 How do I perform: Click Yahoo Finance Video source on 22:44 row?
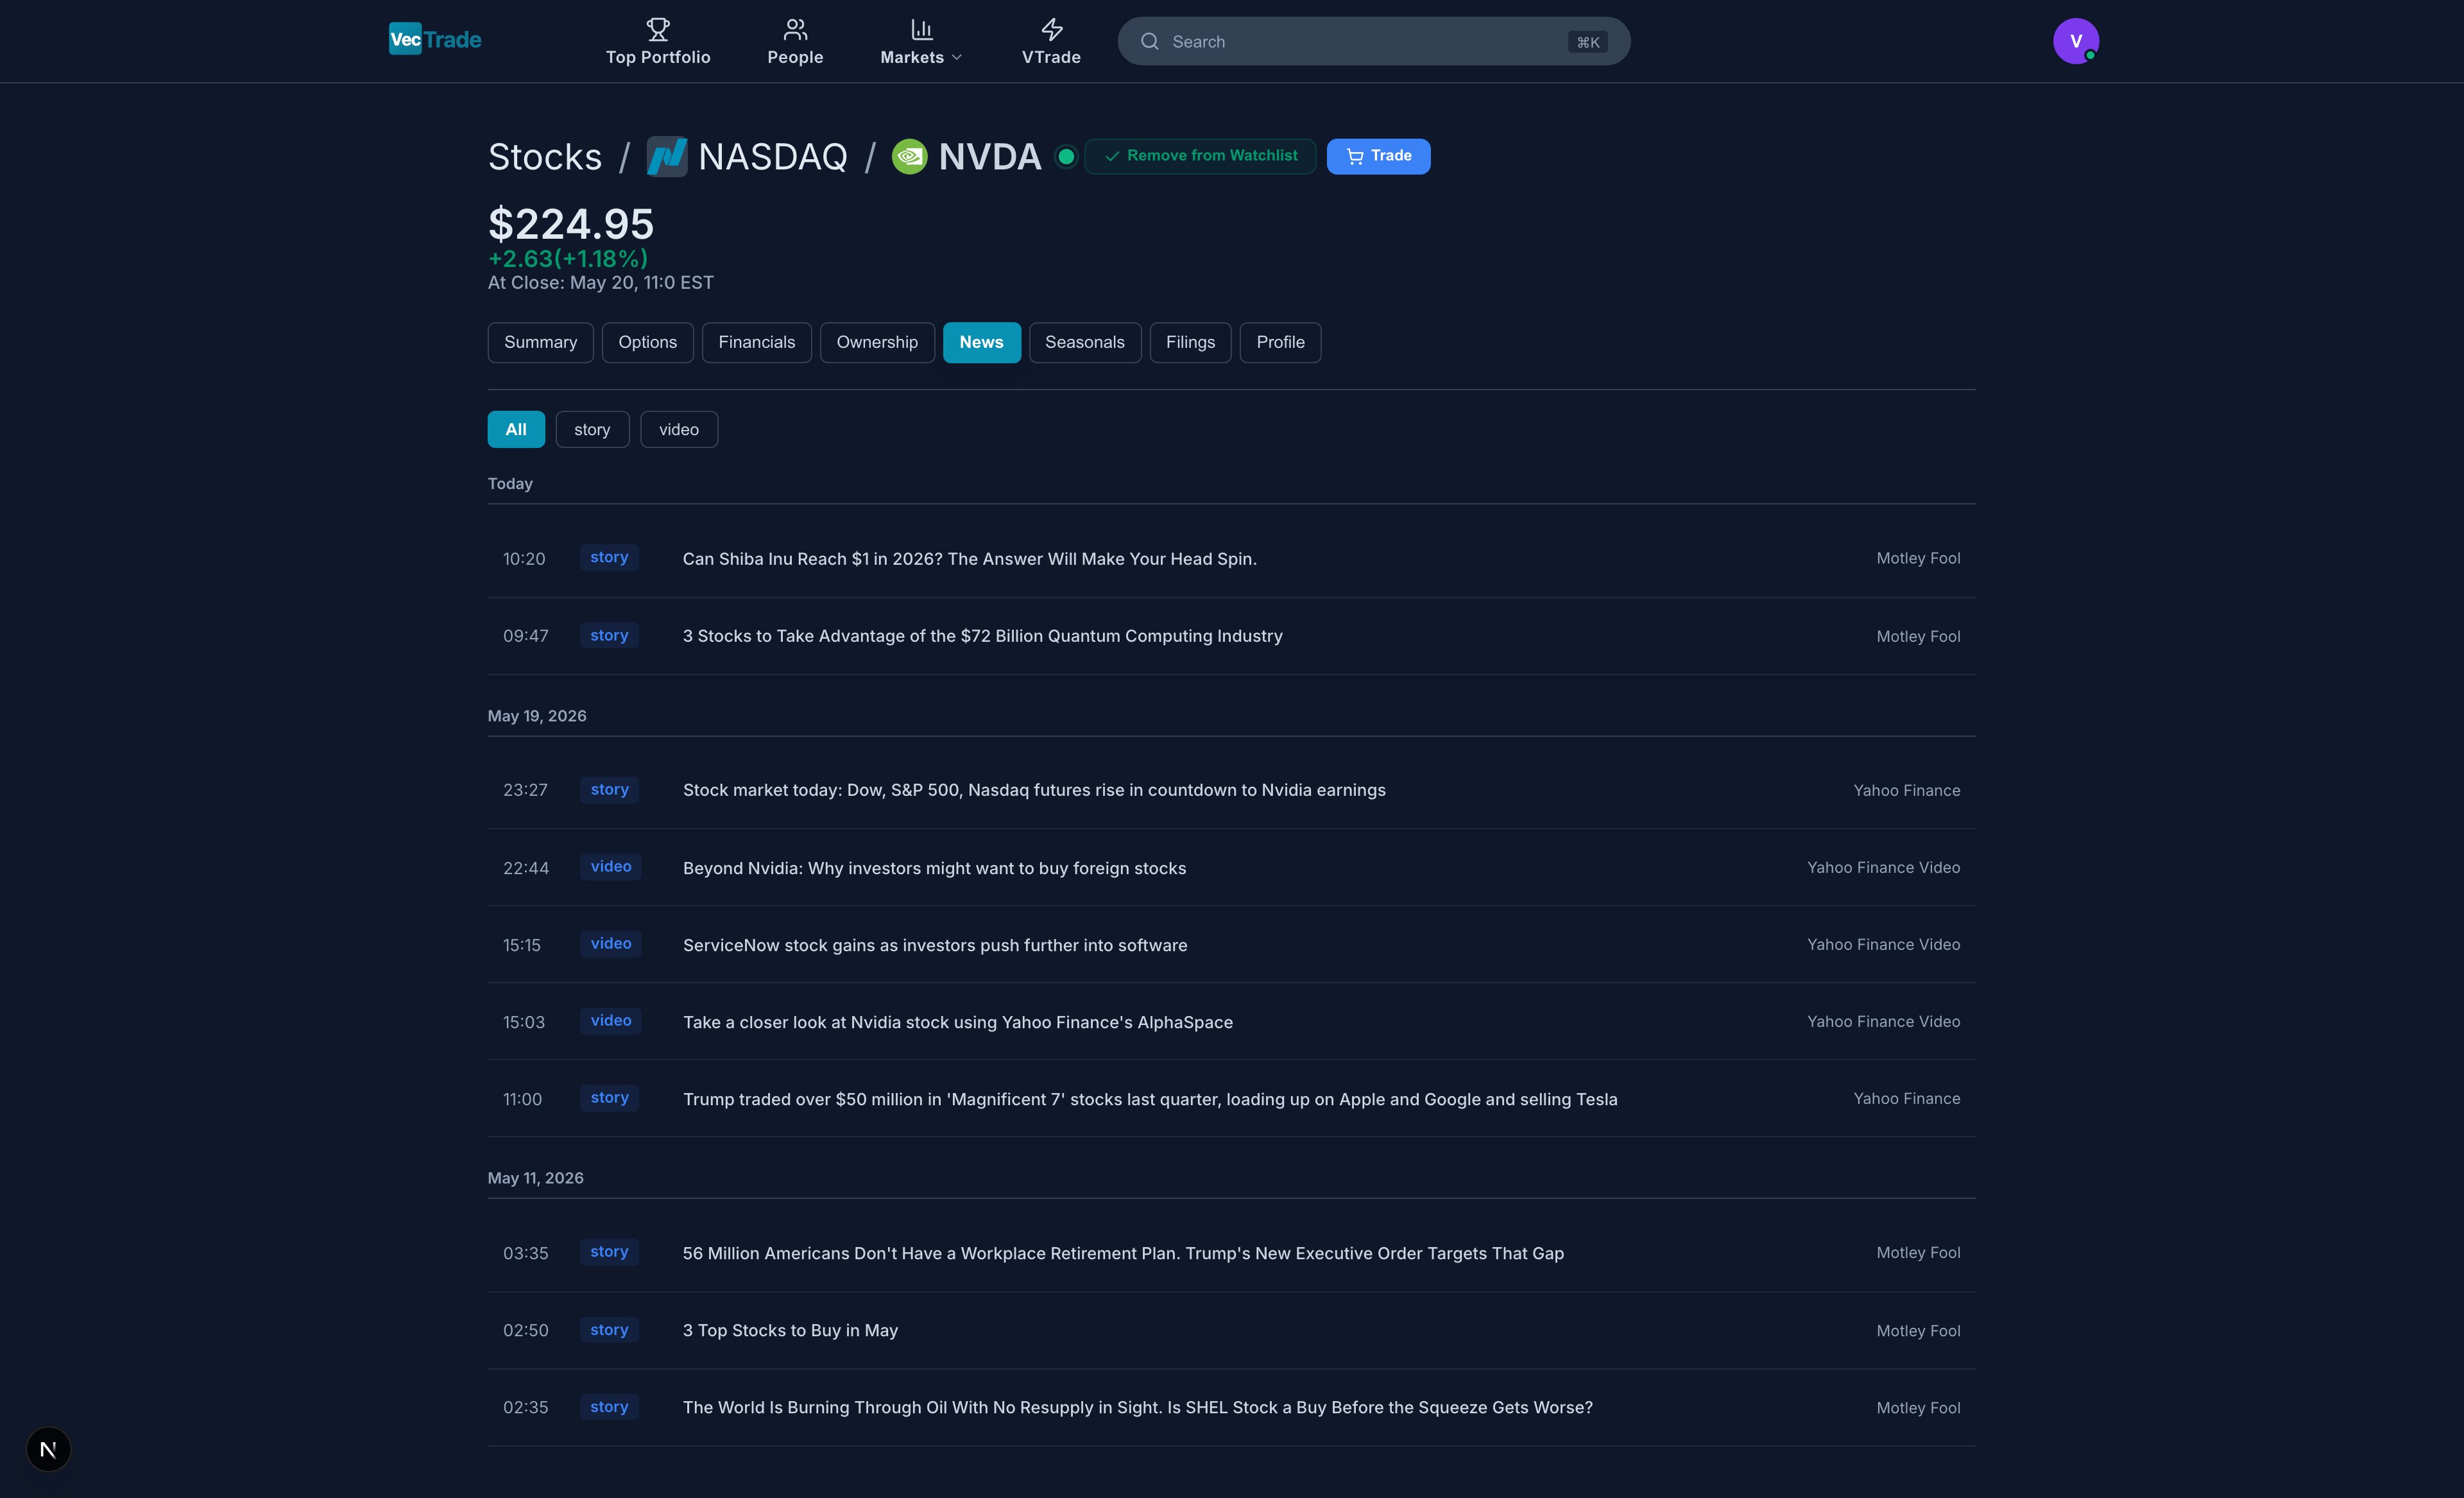pos(1883,868)
